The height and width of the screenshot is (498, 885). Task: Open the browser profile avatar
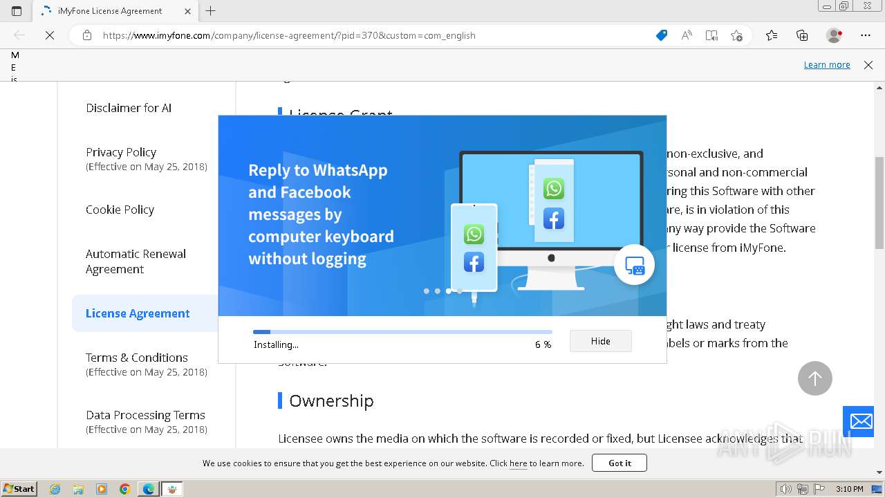tap(834, 35)
